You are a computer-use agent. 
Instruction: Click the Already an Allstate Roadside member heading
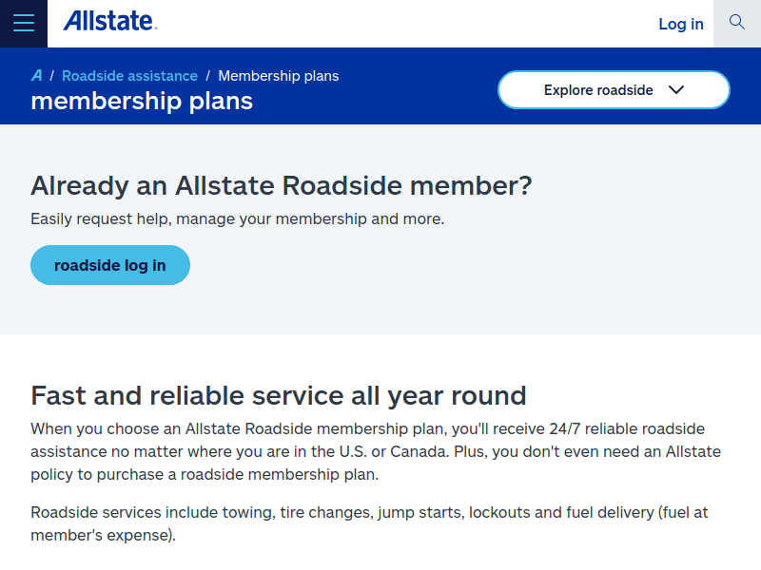point(281,185)
